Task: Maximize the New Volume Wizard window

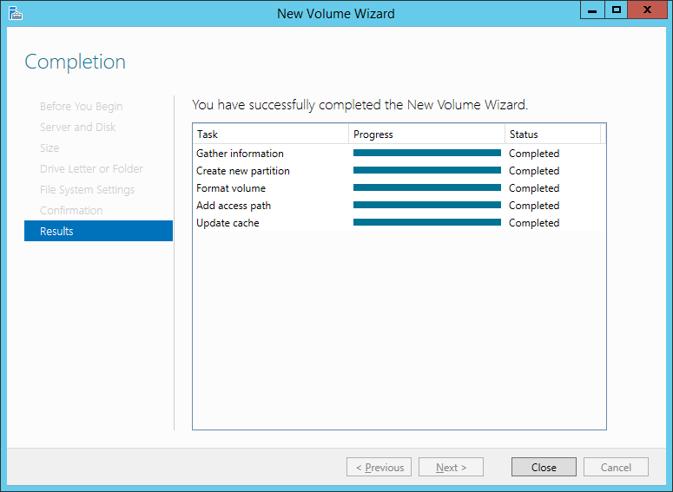Action: coord(617,10)
